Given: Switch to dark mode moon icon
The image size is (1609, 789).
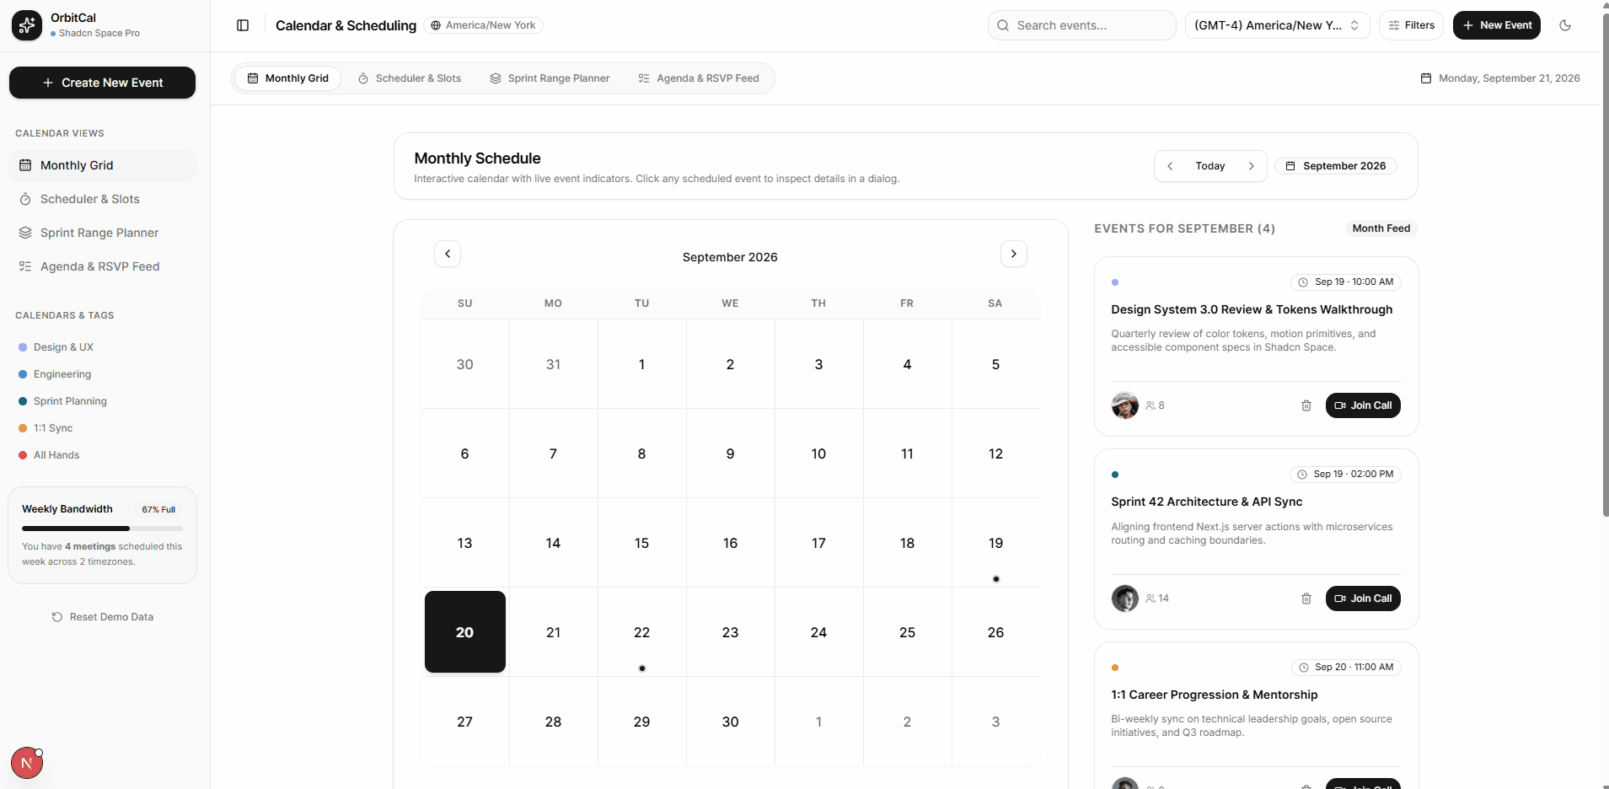Looking at the screenshot, I should tap(1565, 25).
